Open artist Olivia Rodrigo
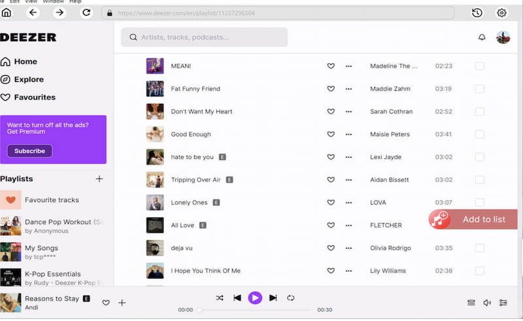 point(390,248)
